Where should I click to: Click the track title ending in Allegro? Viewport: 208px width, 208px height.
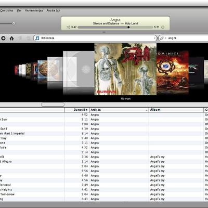6,162
